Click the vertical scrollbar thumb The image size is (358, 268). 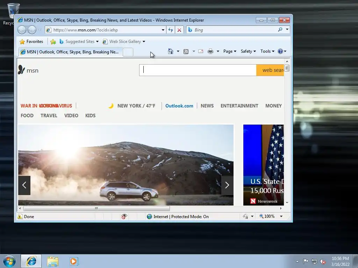tap(287, 68)
